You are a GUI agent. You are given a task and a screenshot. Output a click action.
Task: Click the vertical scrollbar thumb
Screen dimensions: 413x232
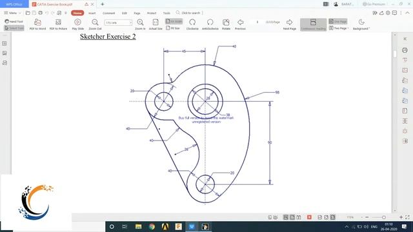click(x=394, y=53)
